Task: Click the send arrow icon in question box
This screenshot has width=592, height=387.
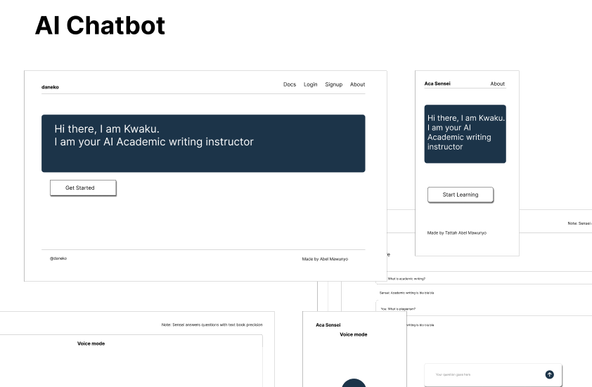Action: (549, 374)
